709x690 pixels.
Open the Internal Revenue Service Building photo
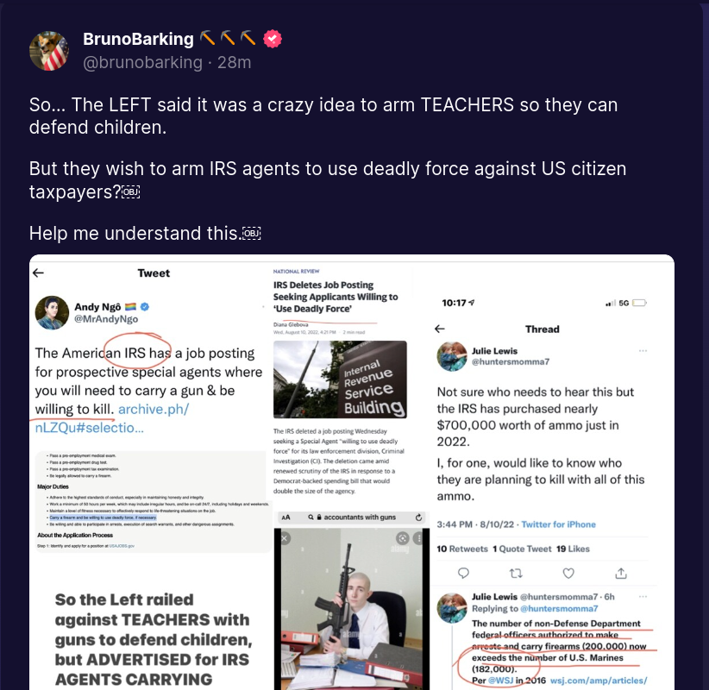tap(340, 379)
